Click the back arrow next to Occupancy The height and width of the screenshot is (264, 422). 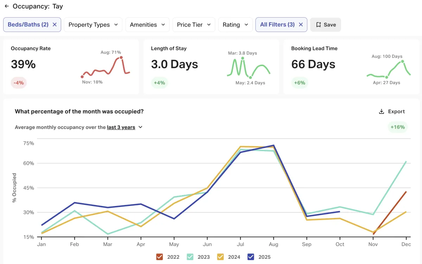7,6
